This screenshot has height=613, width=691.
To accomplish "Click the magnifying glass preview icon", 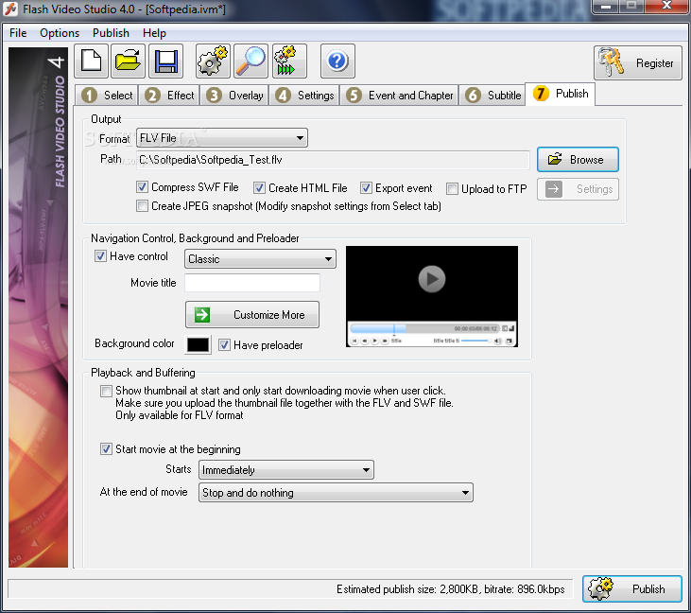I will (x=250, y=61).
